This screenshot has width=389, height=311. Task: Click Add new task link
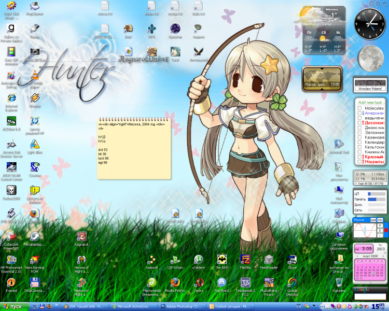371,103
